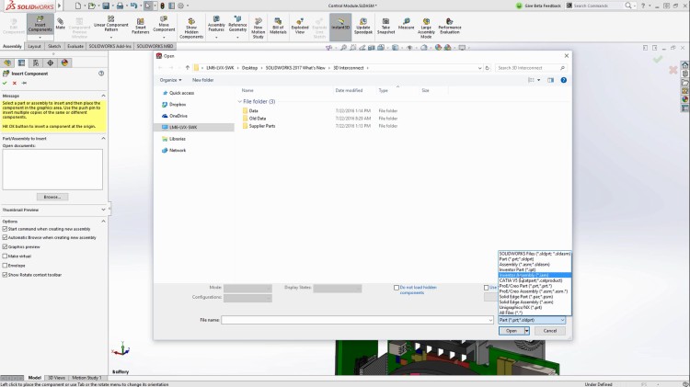Open FeatureManager design tree tab
The height and width of the screenshot is (387, 690).
click(x=7, y=63)
